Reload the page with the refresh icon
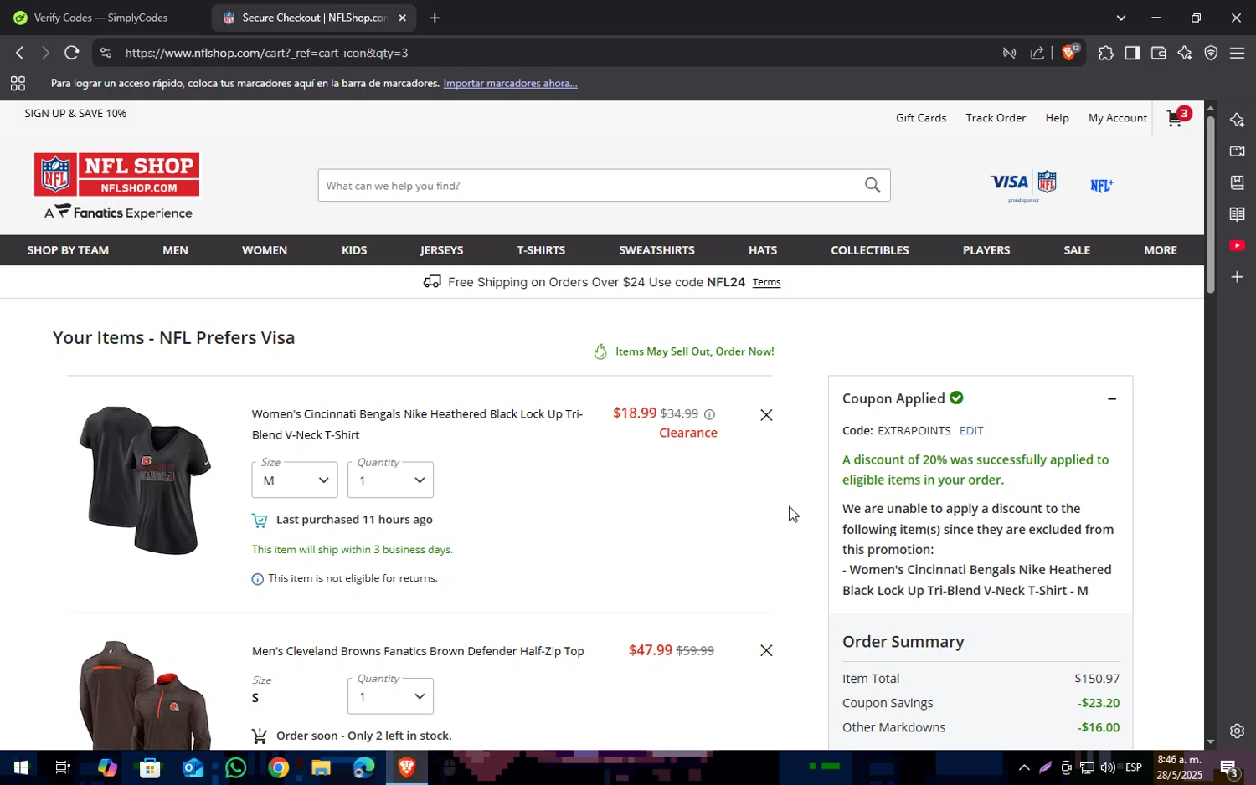This screenshot has height=785, width=1256. click(x=72, y=53)
